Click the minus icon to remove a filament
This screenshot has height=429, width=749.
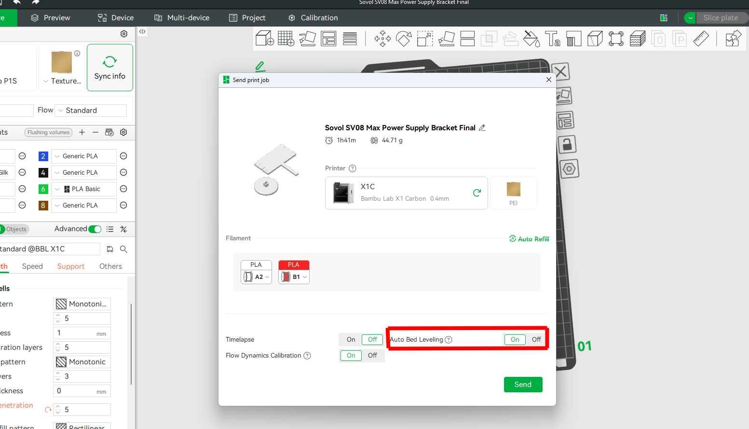tap(95, 132)
